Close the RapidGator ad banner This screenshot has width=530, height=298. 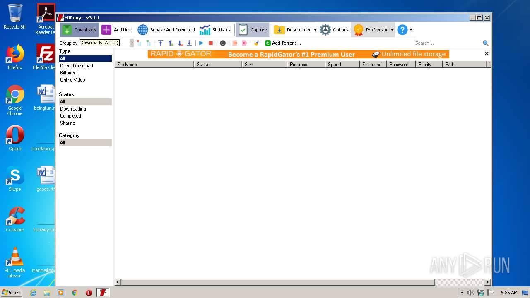(487, 53)
